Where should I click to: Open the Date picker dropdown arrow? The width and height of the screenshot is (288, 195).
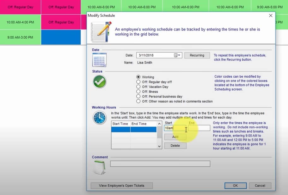click(x=179, y=55)
